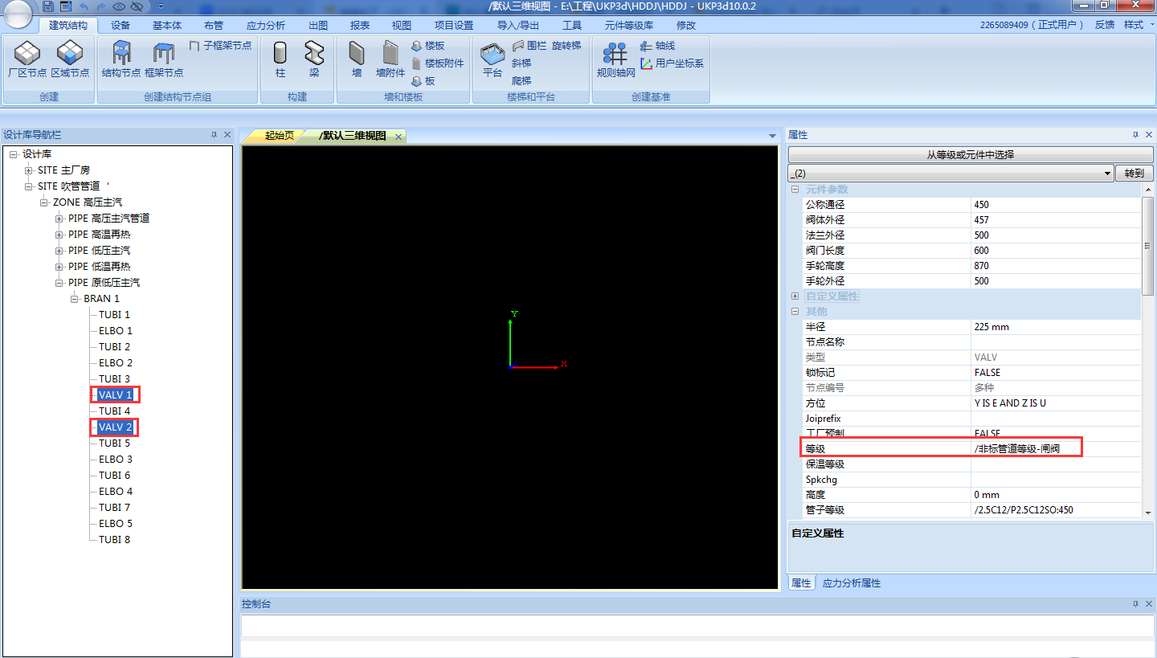Open the 应力分析属性 bottom tab
This screenshot has width=1157, height=658.
(851, 583)
